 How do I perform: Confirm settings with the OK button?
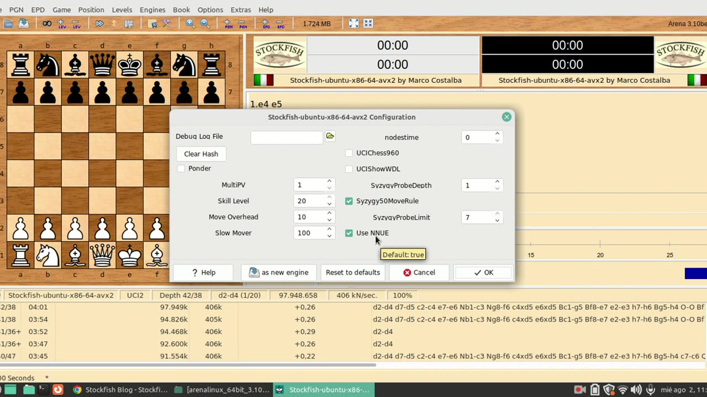tap(483, 272)
